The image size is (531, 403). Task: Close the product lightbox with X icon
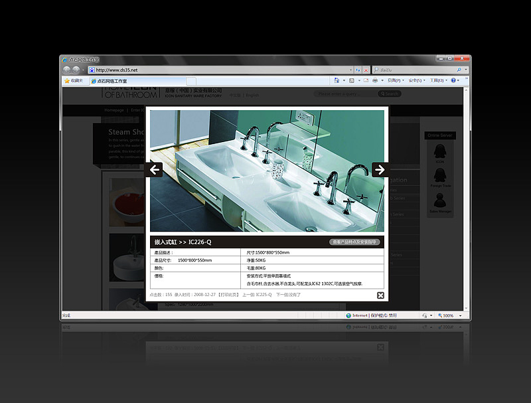[380, 295]
